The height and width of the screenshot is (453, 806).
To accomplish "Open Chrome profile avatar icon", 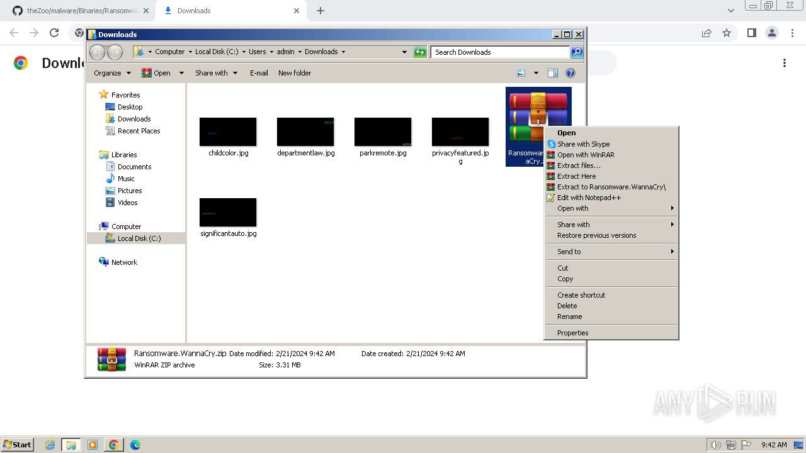I will (771, 33).
